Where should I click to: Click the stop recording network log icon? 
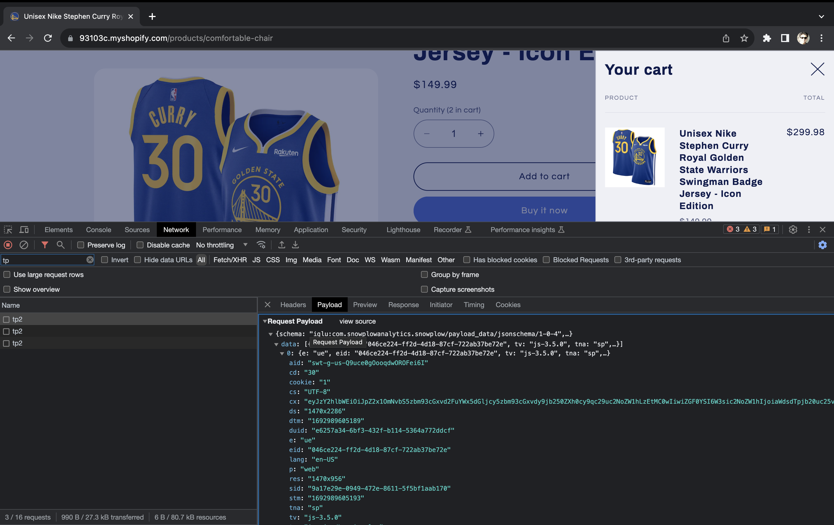[8, 245]
